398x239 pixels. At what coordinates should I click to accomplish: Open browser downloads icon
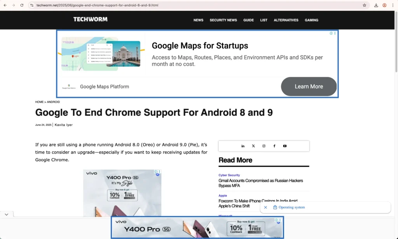[x=376, y=5]
